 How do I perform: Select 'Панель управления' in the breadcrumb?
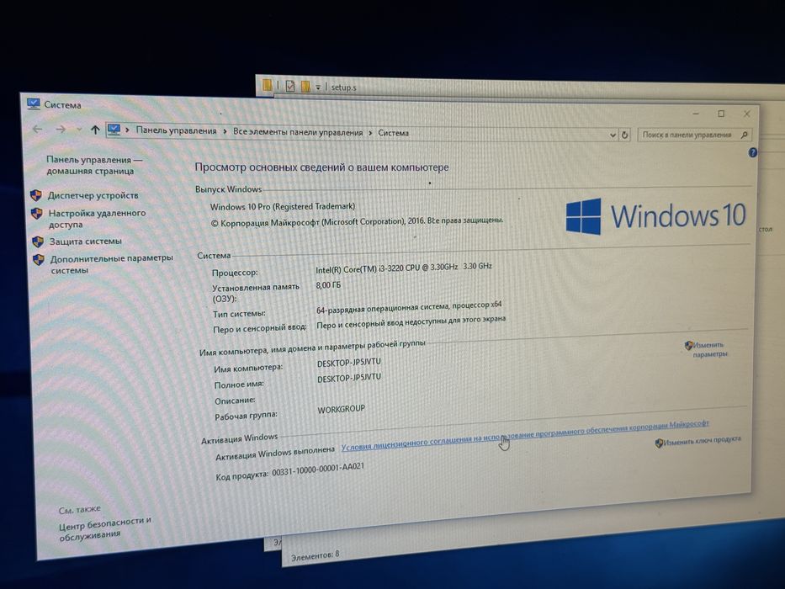[x=176, y=130]
